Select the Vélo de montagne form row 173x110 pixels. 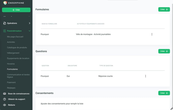[x=103, y=34]
